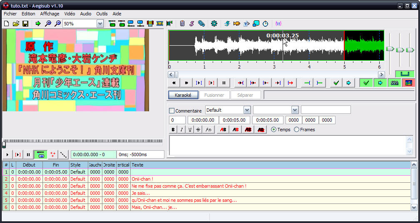Create a new subtitle file

(x=7, y=24)
